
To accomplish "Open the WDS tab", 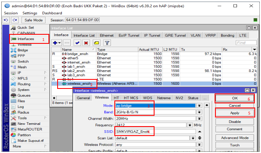I will coord(147,98).
